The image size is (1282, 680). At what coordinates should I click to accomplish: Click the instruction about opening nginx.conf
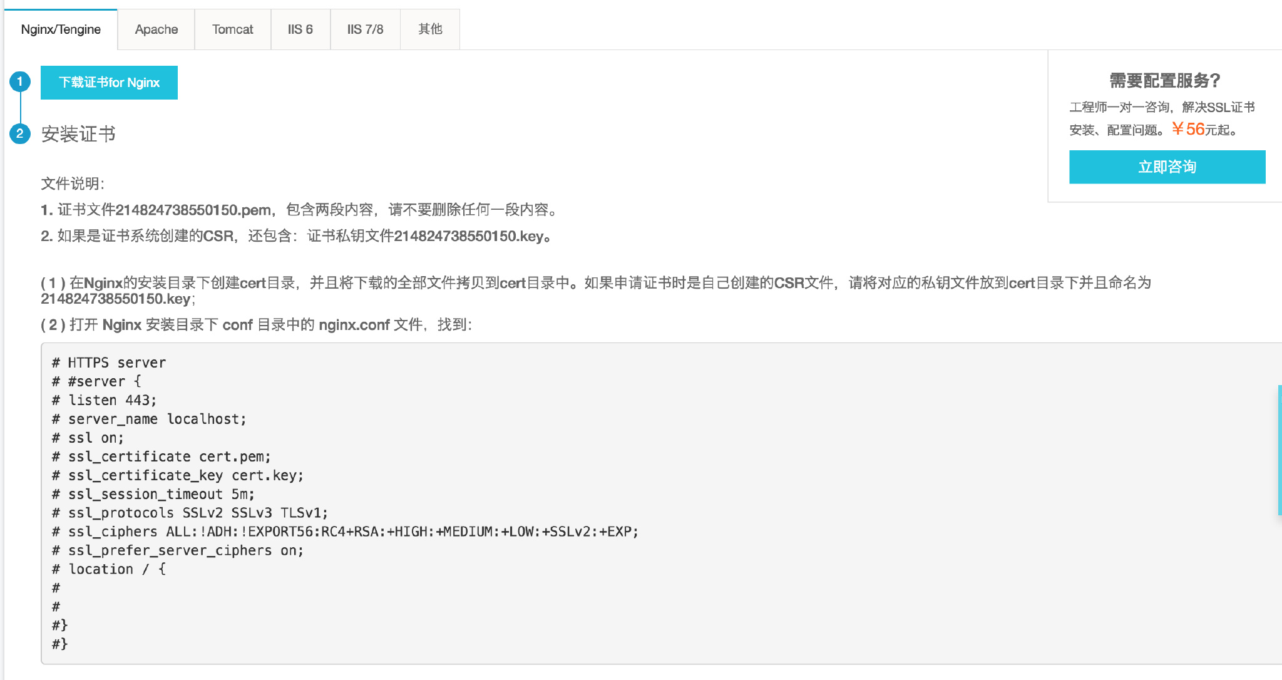click(257, 325)
